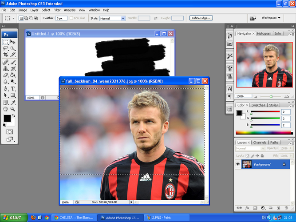Create a new layer from Layers panel

click(278, 208)
